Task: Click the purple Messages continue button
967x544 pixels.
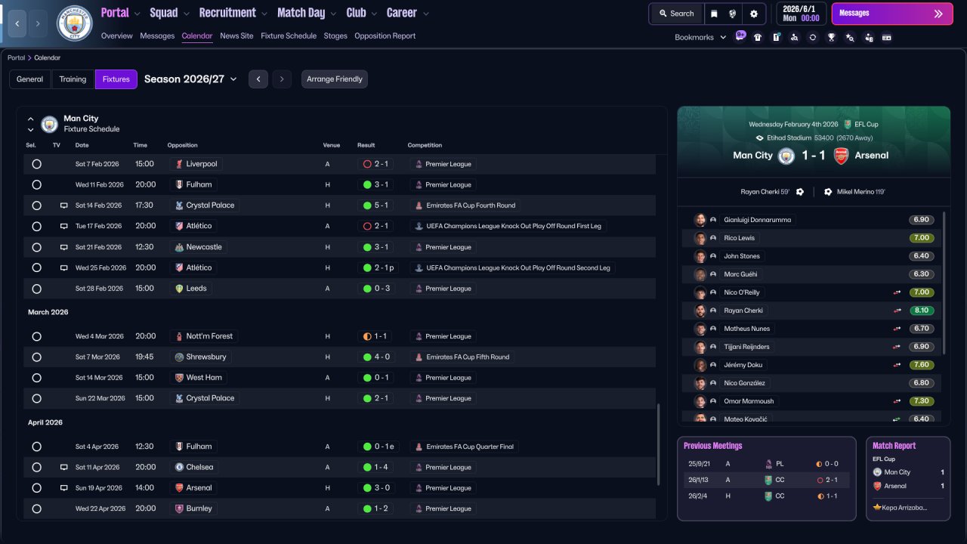Action: click(x=892, y=14)
